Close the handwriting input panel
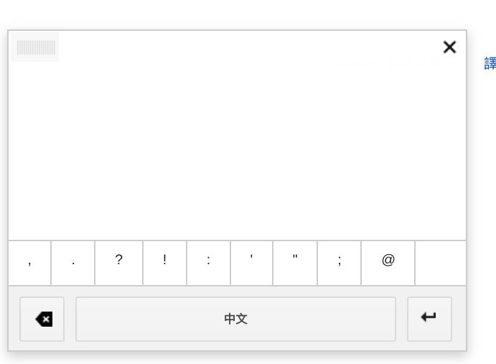 tap(449, 47)
